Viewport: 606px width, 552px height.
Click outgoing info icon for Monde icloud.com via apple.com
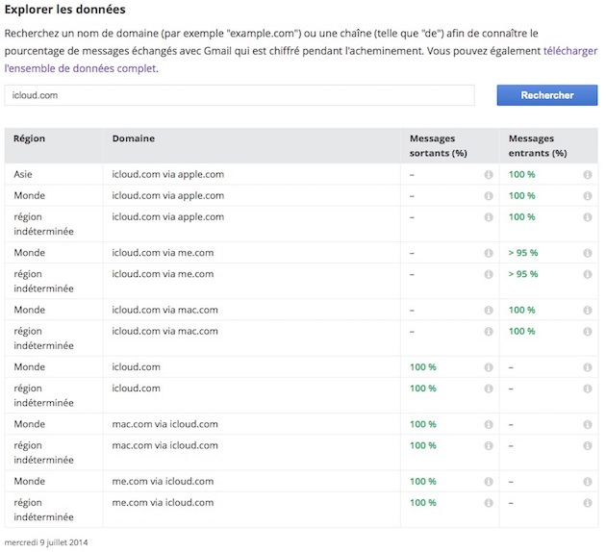click(x=489, y=196)
